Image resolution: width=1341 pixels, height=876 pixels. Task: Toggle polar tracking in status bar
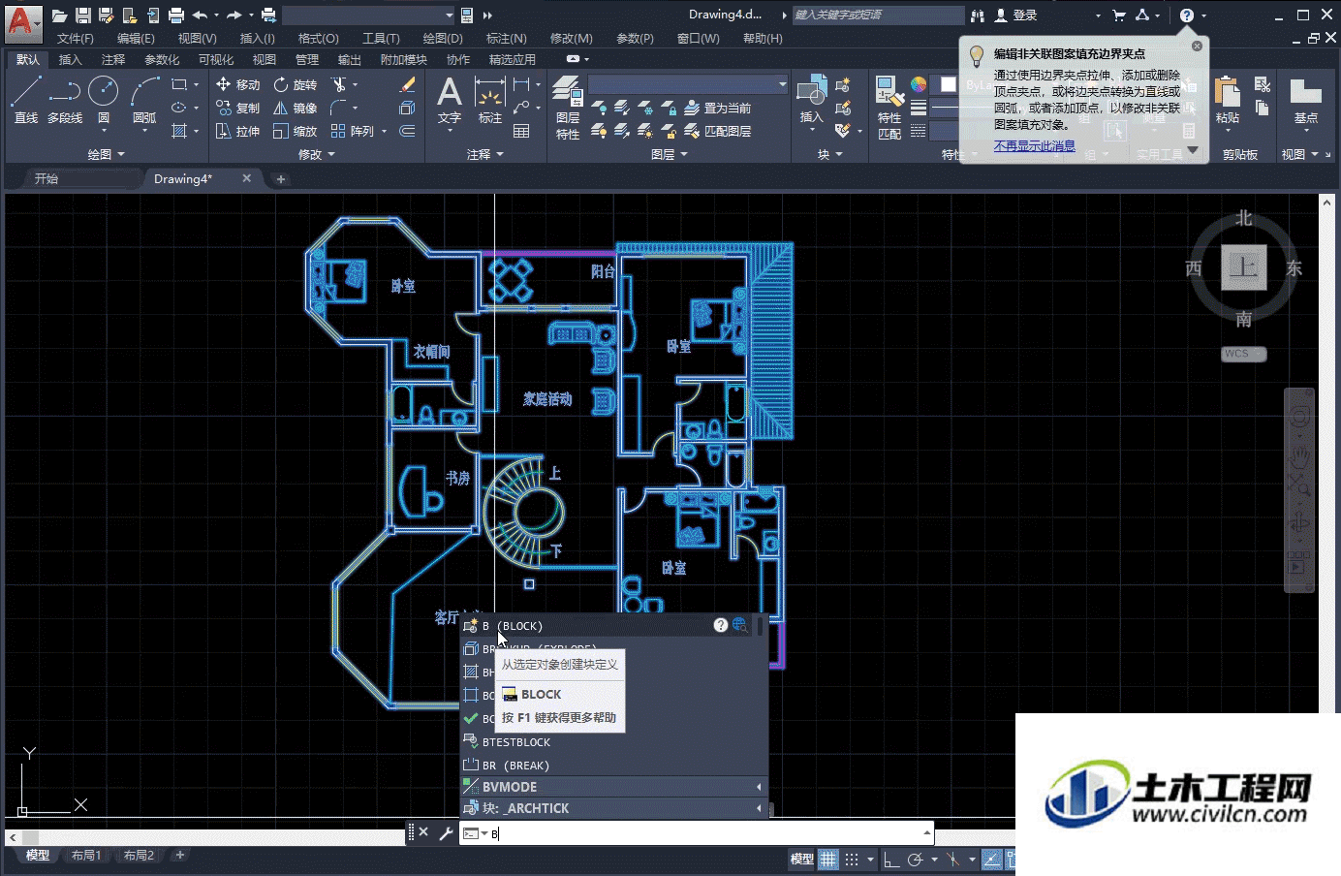pos(915,859)
